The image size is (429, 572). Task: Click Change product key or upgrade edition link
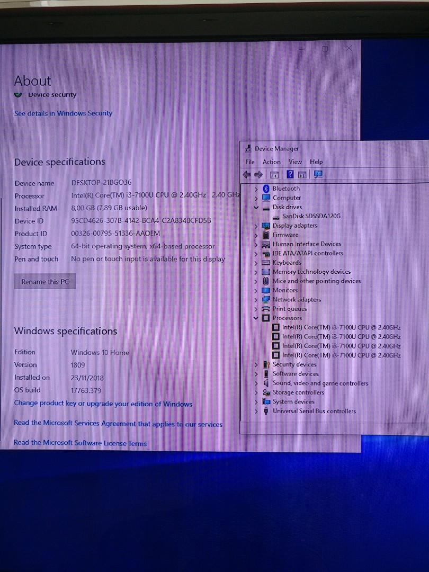[x=103, y=404]
